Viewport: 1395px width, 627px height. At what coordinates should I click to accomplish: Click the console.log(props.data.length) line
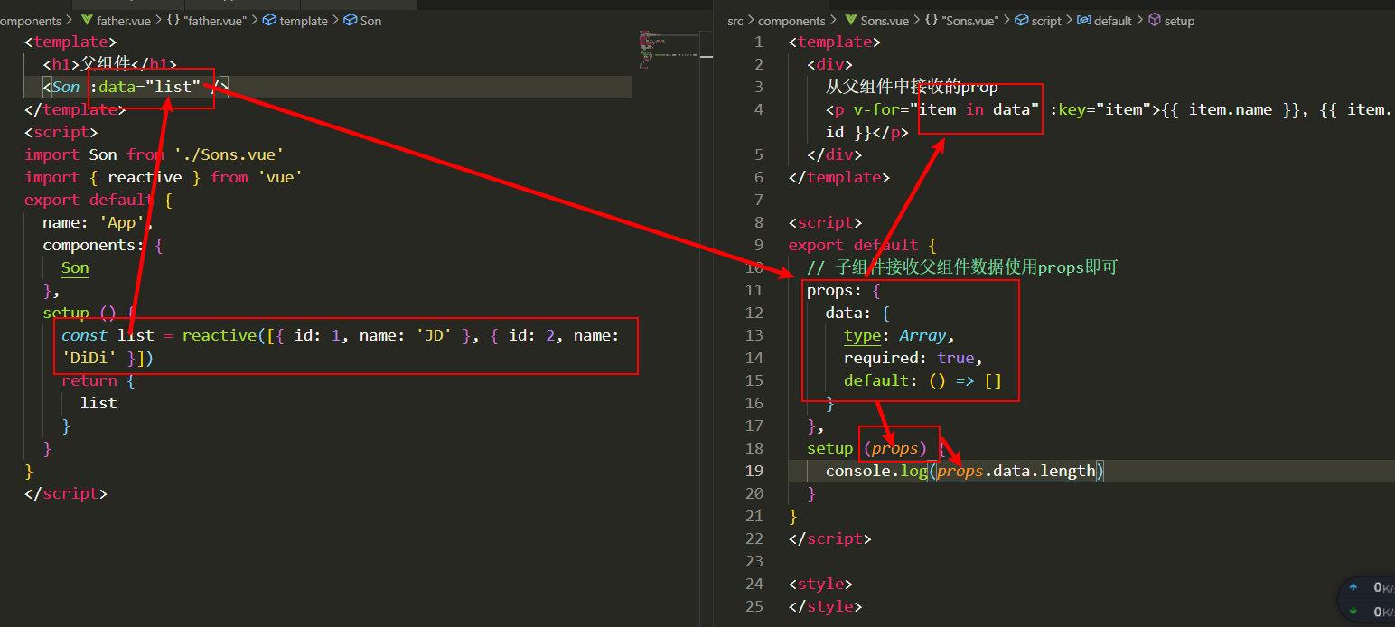pos(965,471)
